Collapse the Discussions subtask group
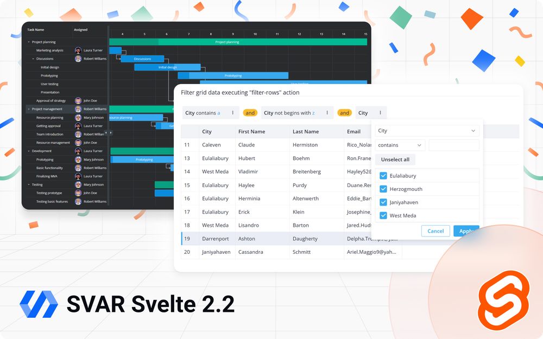 33,59
